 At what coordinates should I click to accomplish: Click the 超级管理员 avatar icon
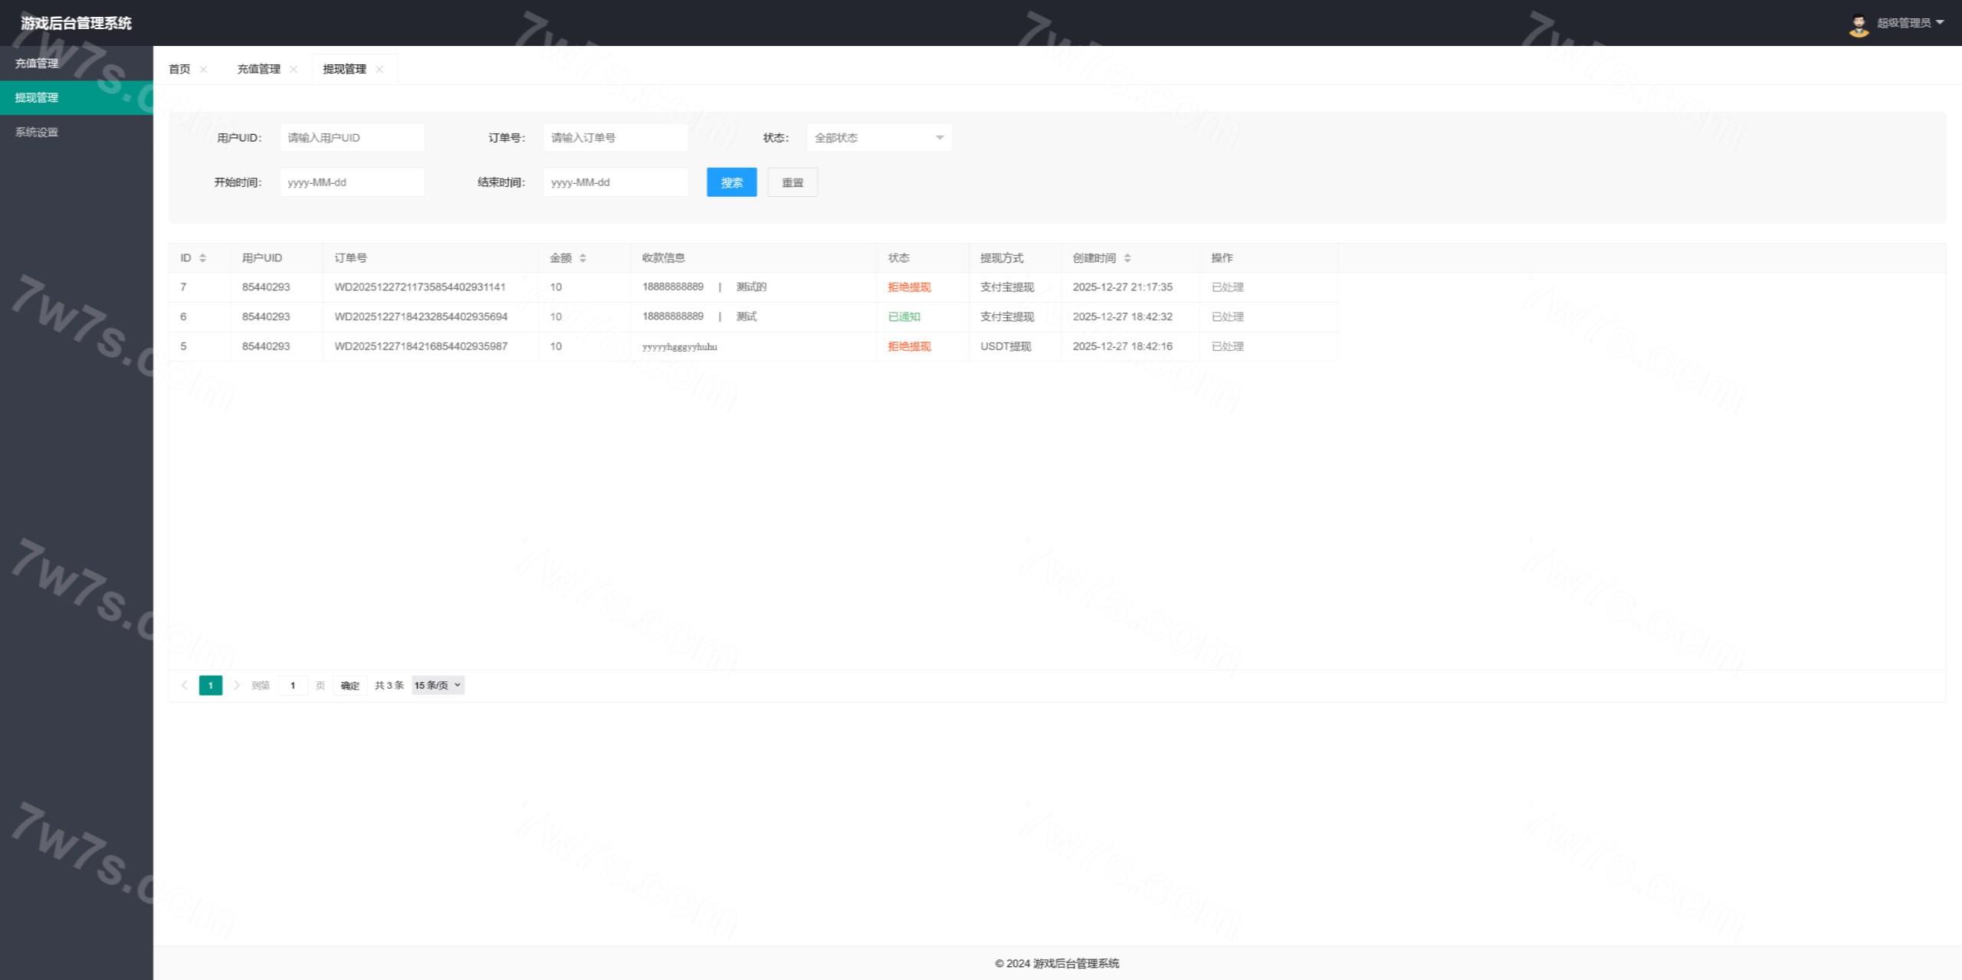pos(1858,24)
